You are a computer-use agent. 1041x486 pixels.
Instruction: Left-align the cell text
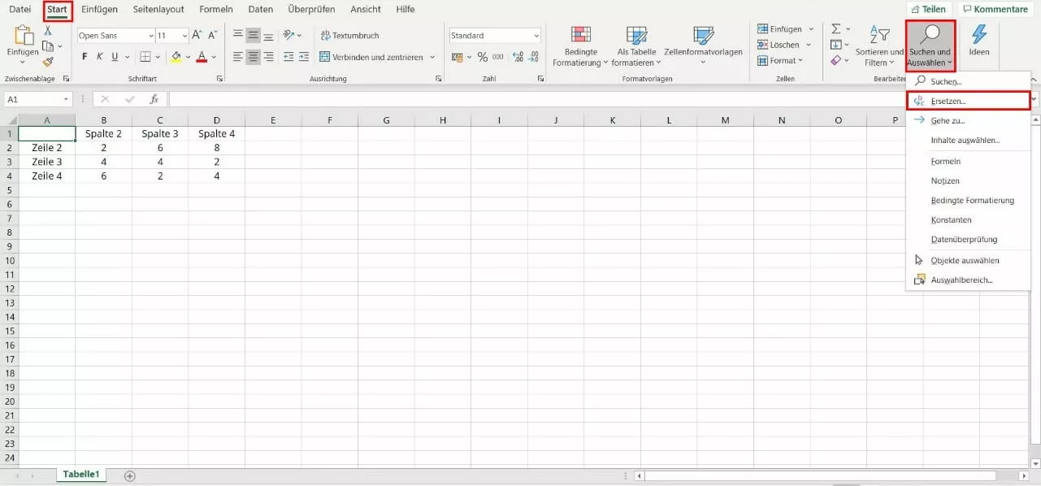[237, 57]
